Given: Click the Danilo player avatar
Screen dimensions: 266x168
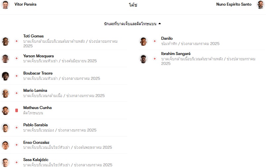Looking at the screenshot, I should click(143, 41).
